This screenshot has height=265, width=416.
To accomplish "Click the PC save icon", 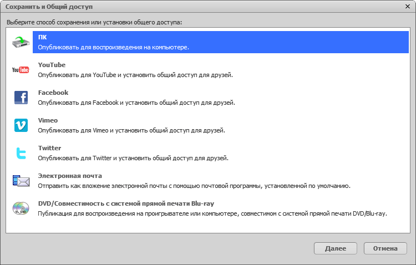I will [21, 42].
